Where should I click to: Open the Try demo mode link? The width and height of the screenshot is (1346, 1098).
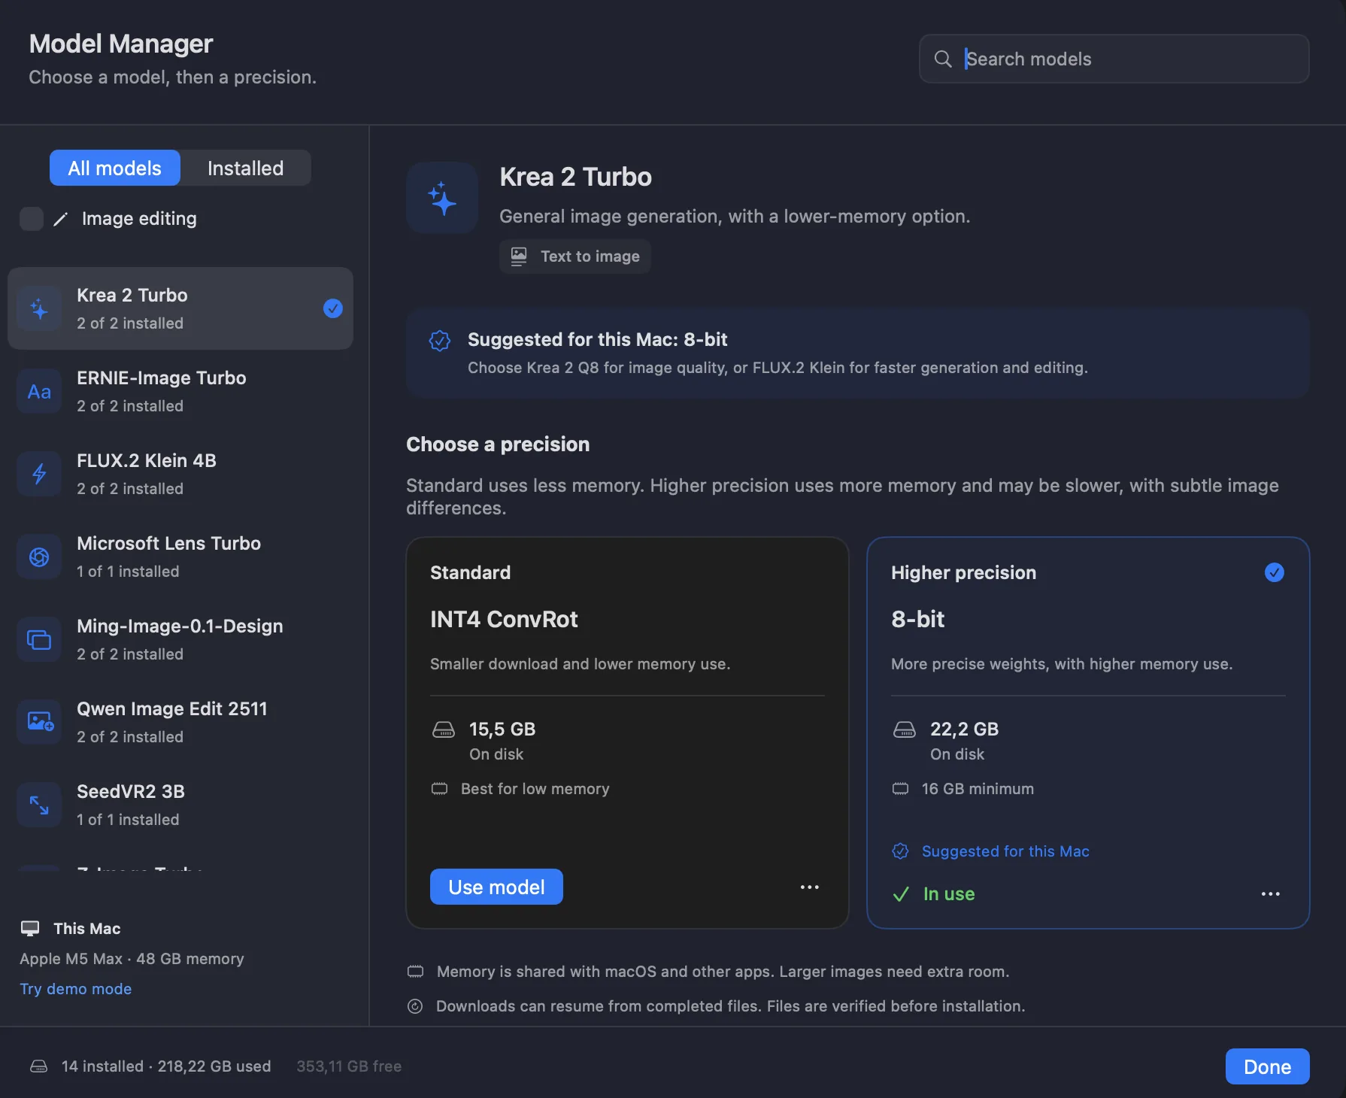[x=76, y=989]
